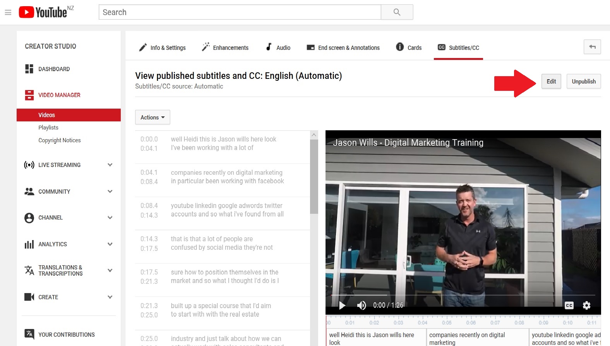Select the Subtitles/CC tab

pos(459,48)
